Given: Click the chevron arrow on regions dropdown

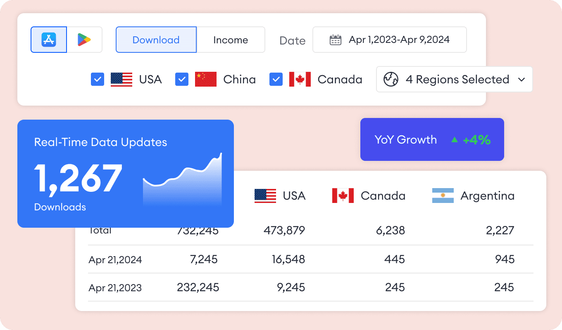Looking at the screenshot, I should (522, 79).
